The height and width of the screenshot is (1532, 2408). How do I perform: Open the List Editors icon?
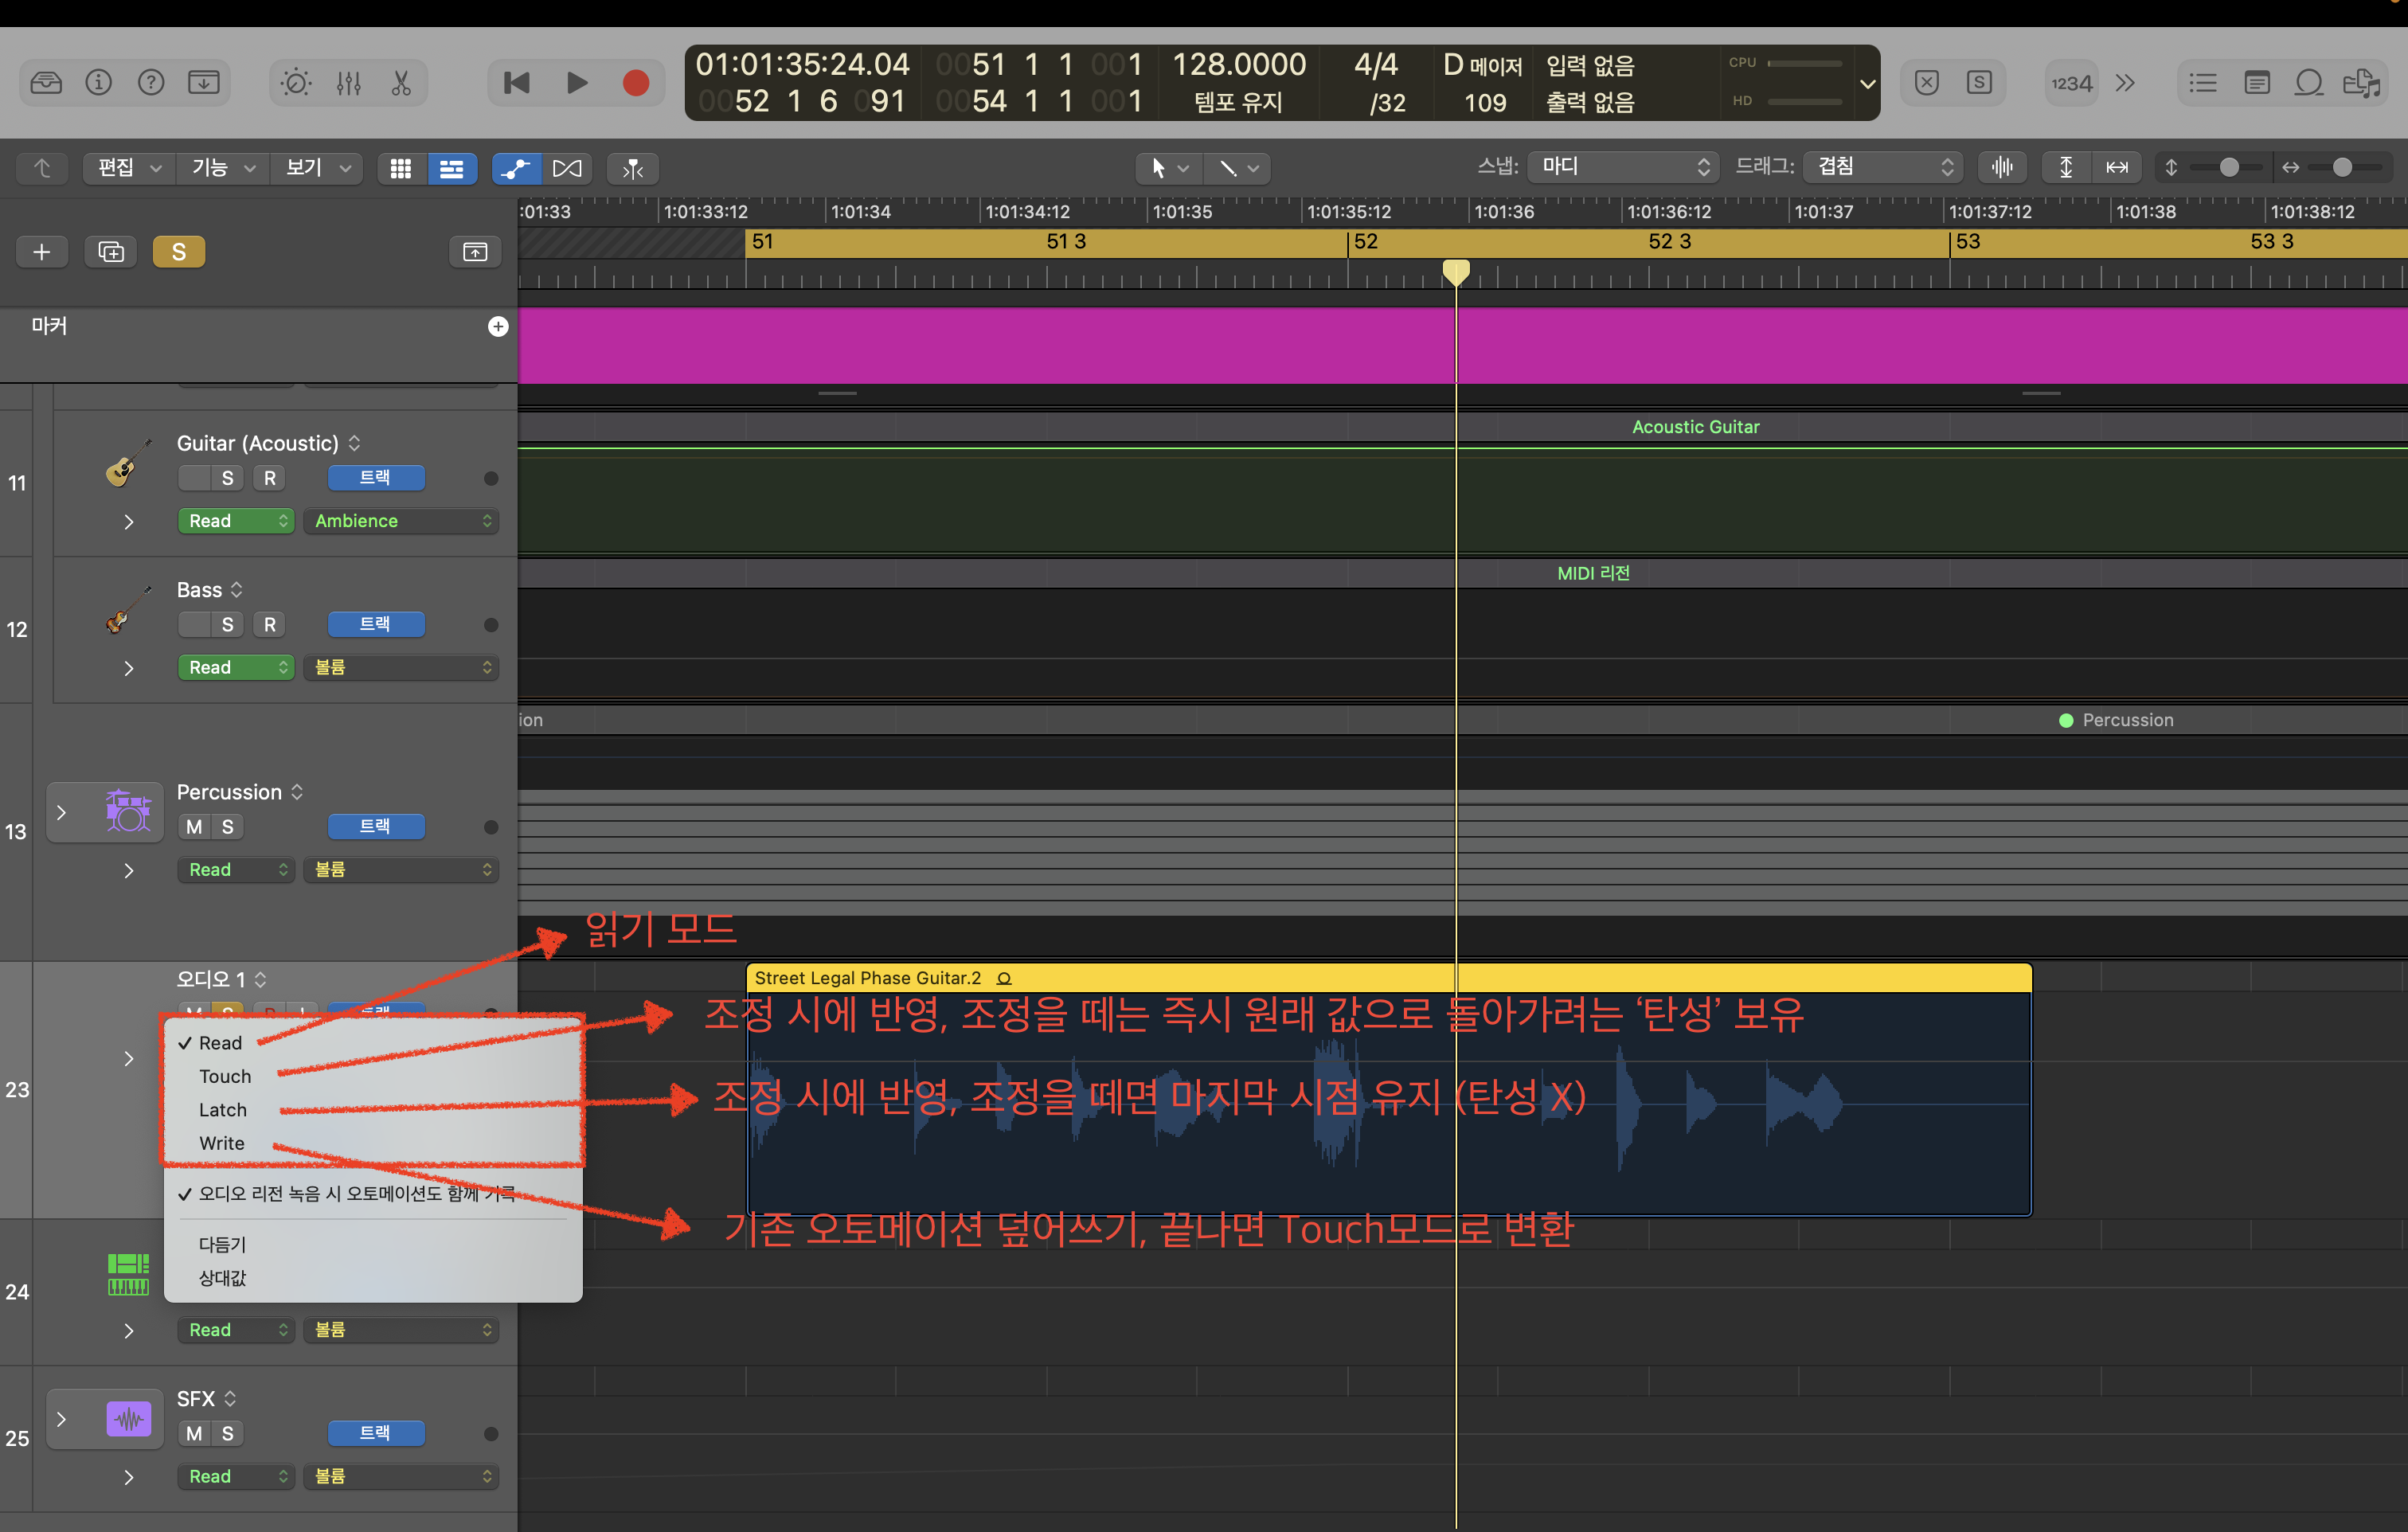[x=2203, y=83]
